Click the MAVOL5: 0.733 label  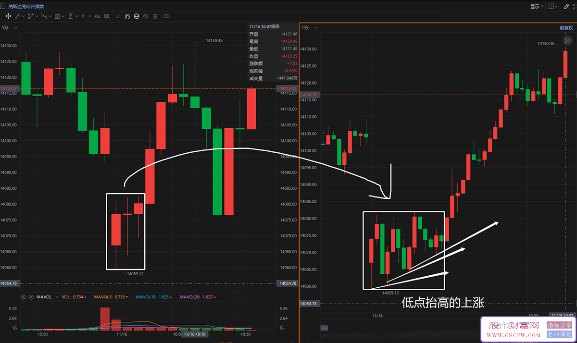point(111,297)
